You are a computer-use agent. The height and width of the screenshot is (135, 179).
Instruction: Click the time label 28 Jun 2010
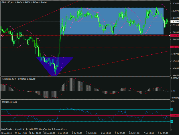click(6, 133)
